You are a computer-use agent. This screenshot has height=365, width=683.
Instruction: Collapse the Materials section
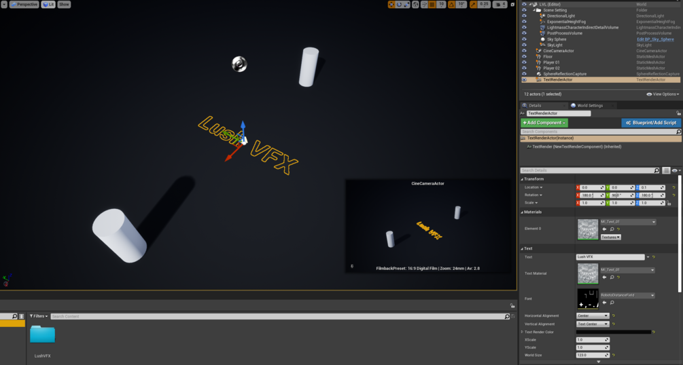[522, 212]
